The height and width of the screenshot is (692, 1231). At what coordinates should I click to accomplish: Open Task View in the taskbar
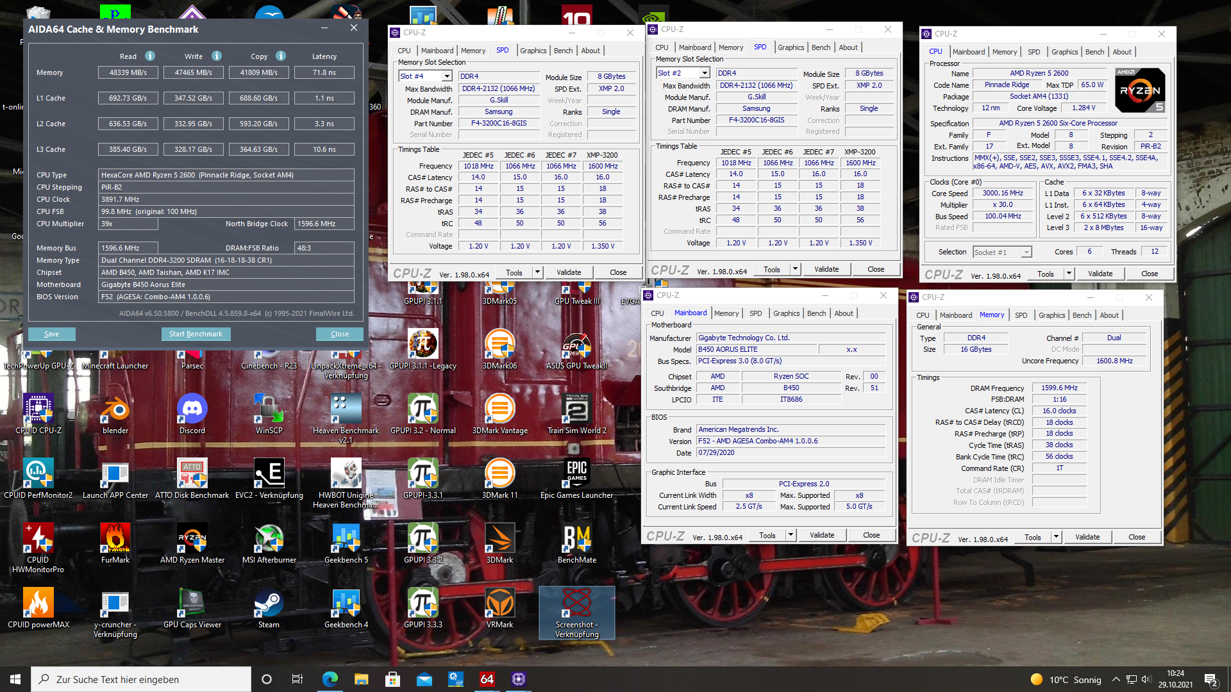[x=297, y=679]
